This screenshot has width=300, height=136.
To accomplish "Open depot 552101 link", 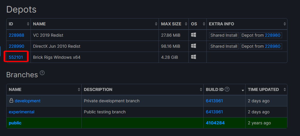I will coord(16,57).
